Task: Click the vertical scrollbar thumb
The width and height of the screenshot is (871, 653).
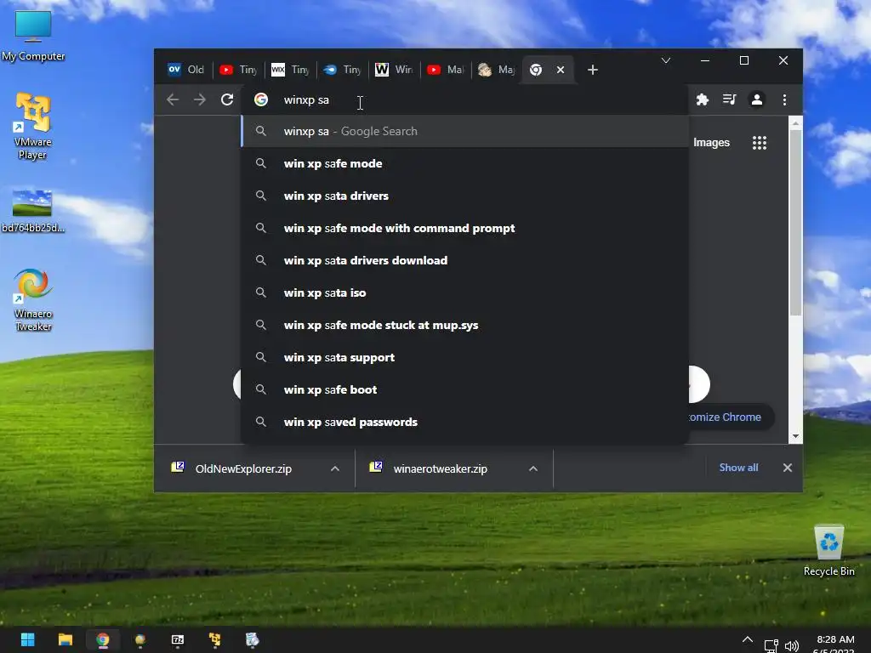Action: click(795, 224)
